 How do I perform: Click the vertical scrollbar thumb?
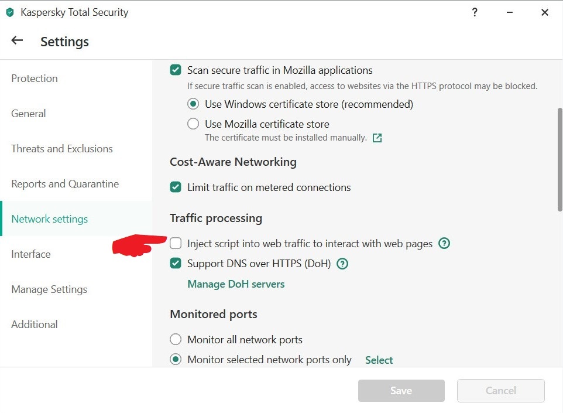click(x=559, y=158)
